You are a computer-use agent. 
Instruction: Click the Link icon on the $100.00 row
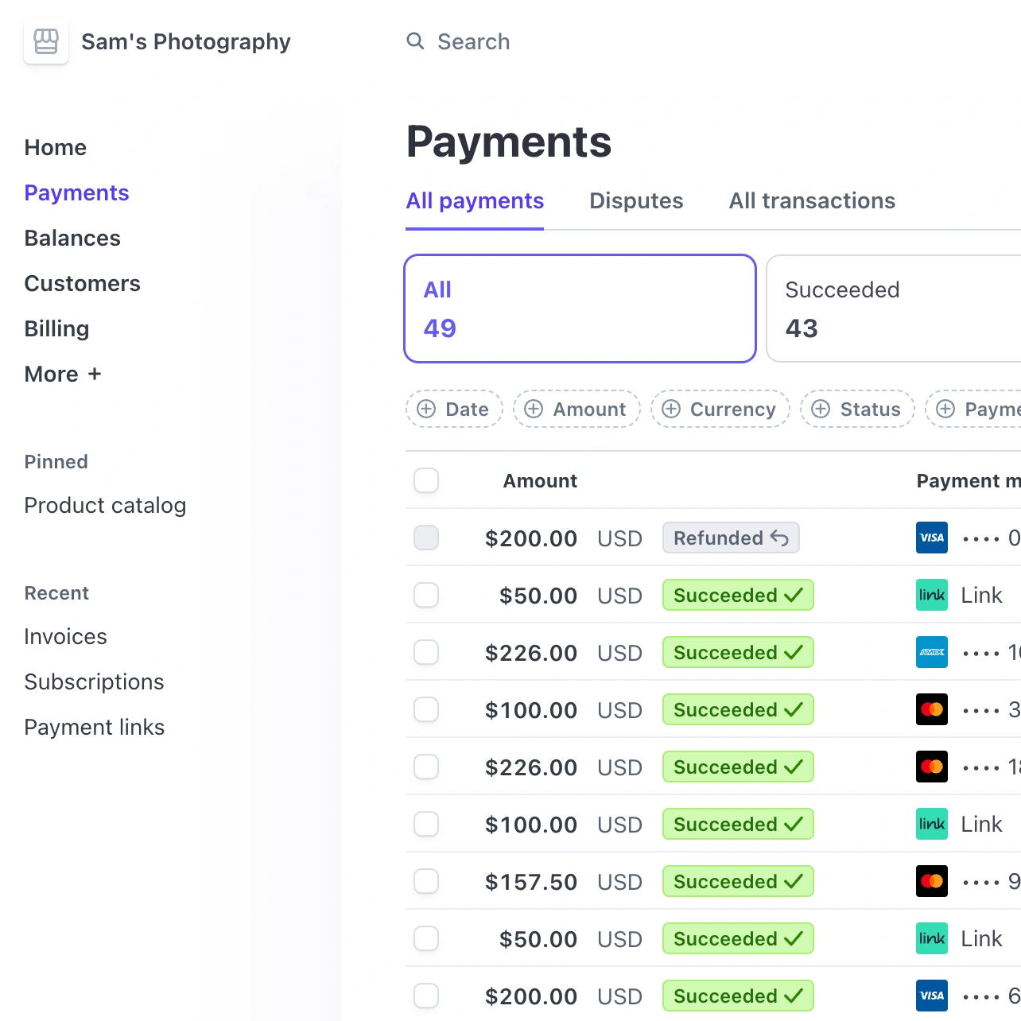[932, 825]
